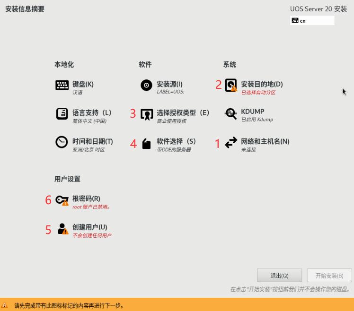Viewport: 354px width, 311px height.
Task: Select the 安装目的地(D) text label
Action: (262, 84)
